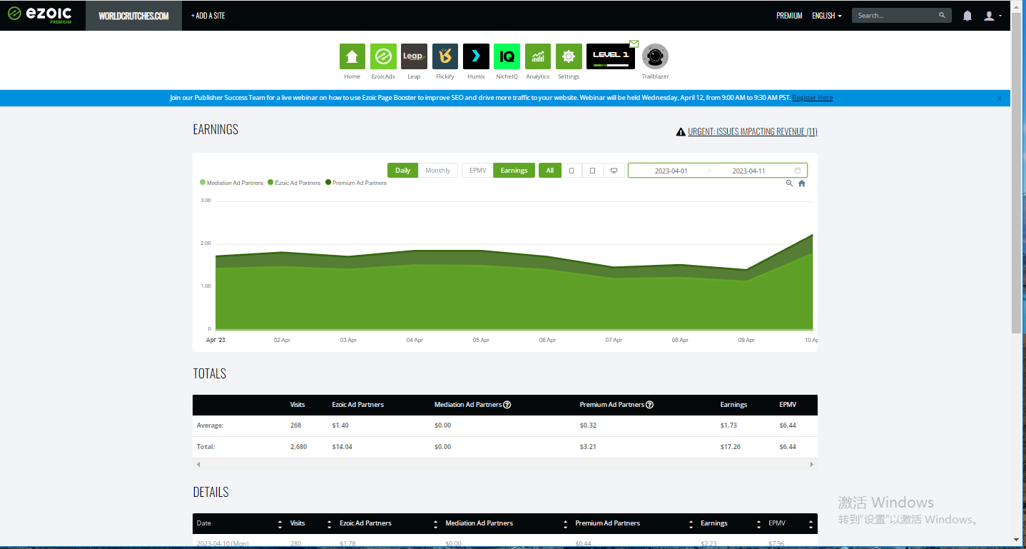Image resolution: width=1026 pixels, height=549 pixels.
Task: Filter chart by mobile device
Action: 572,171
